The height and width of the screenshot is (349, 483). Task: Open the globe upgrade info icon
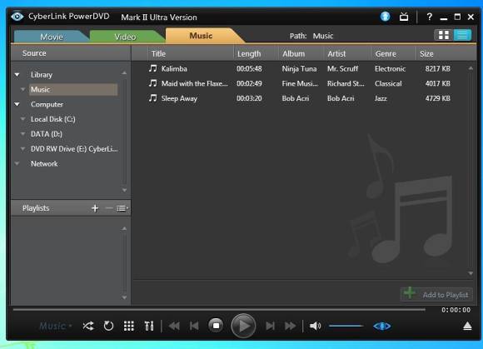point(385,17)
